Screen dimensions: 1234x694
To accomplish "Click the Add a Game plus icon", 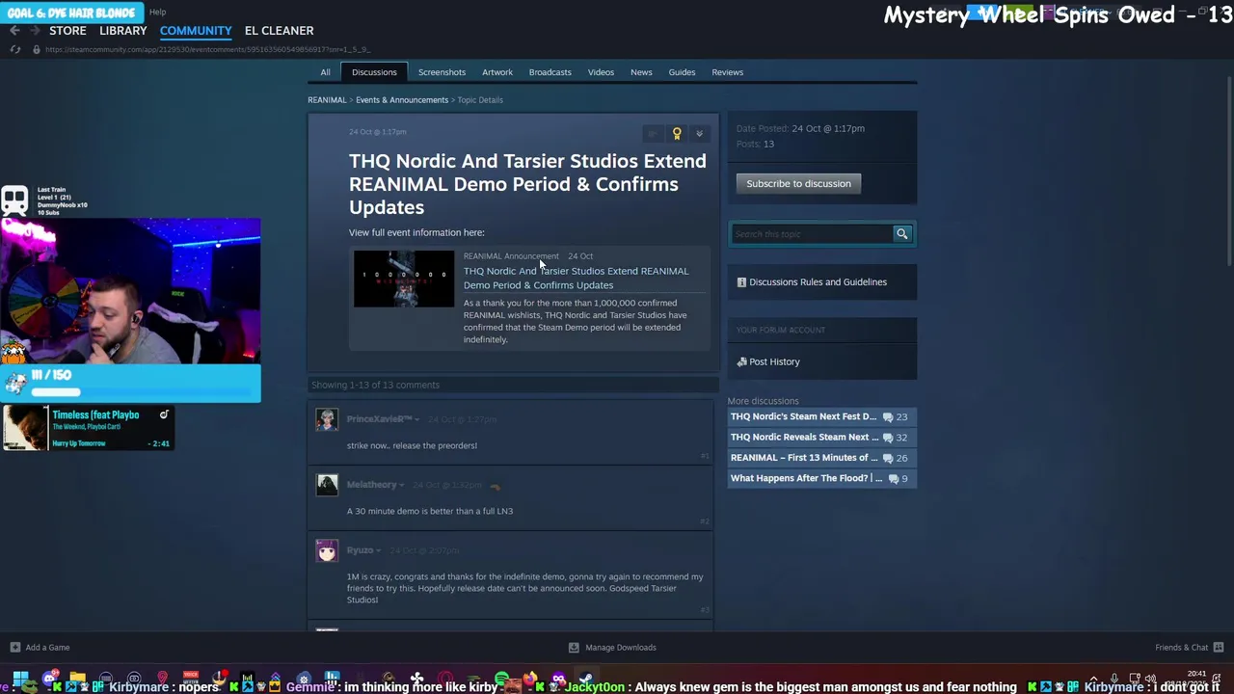I will coord(14,648).
